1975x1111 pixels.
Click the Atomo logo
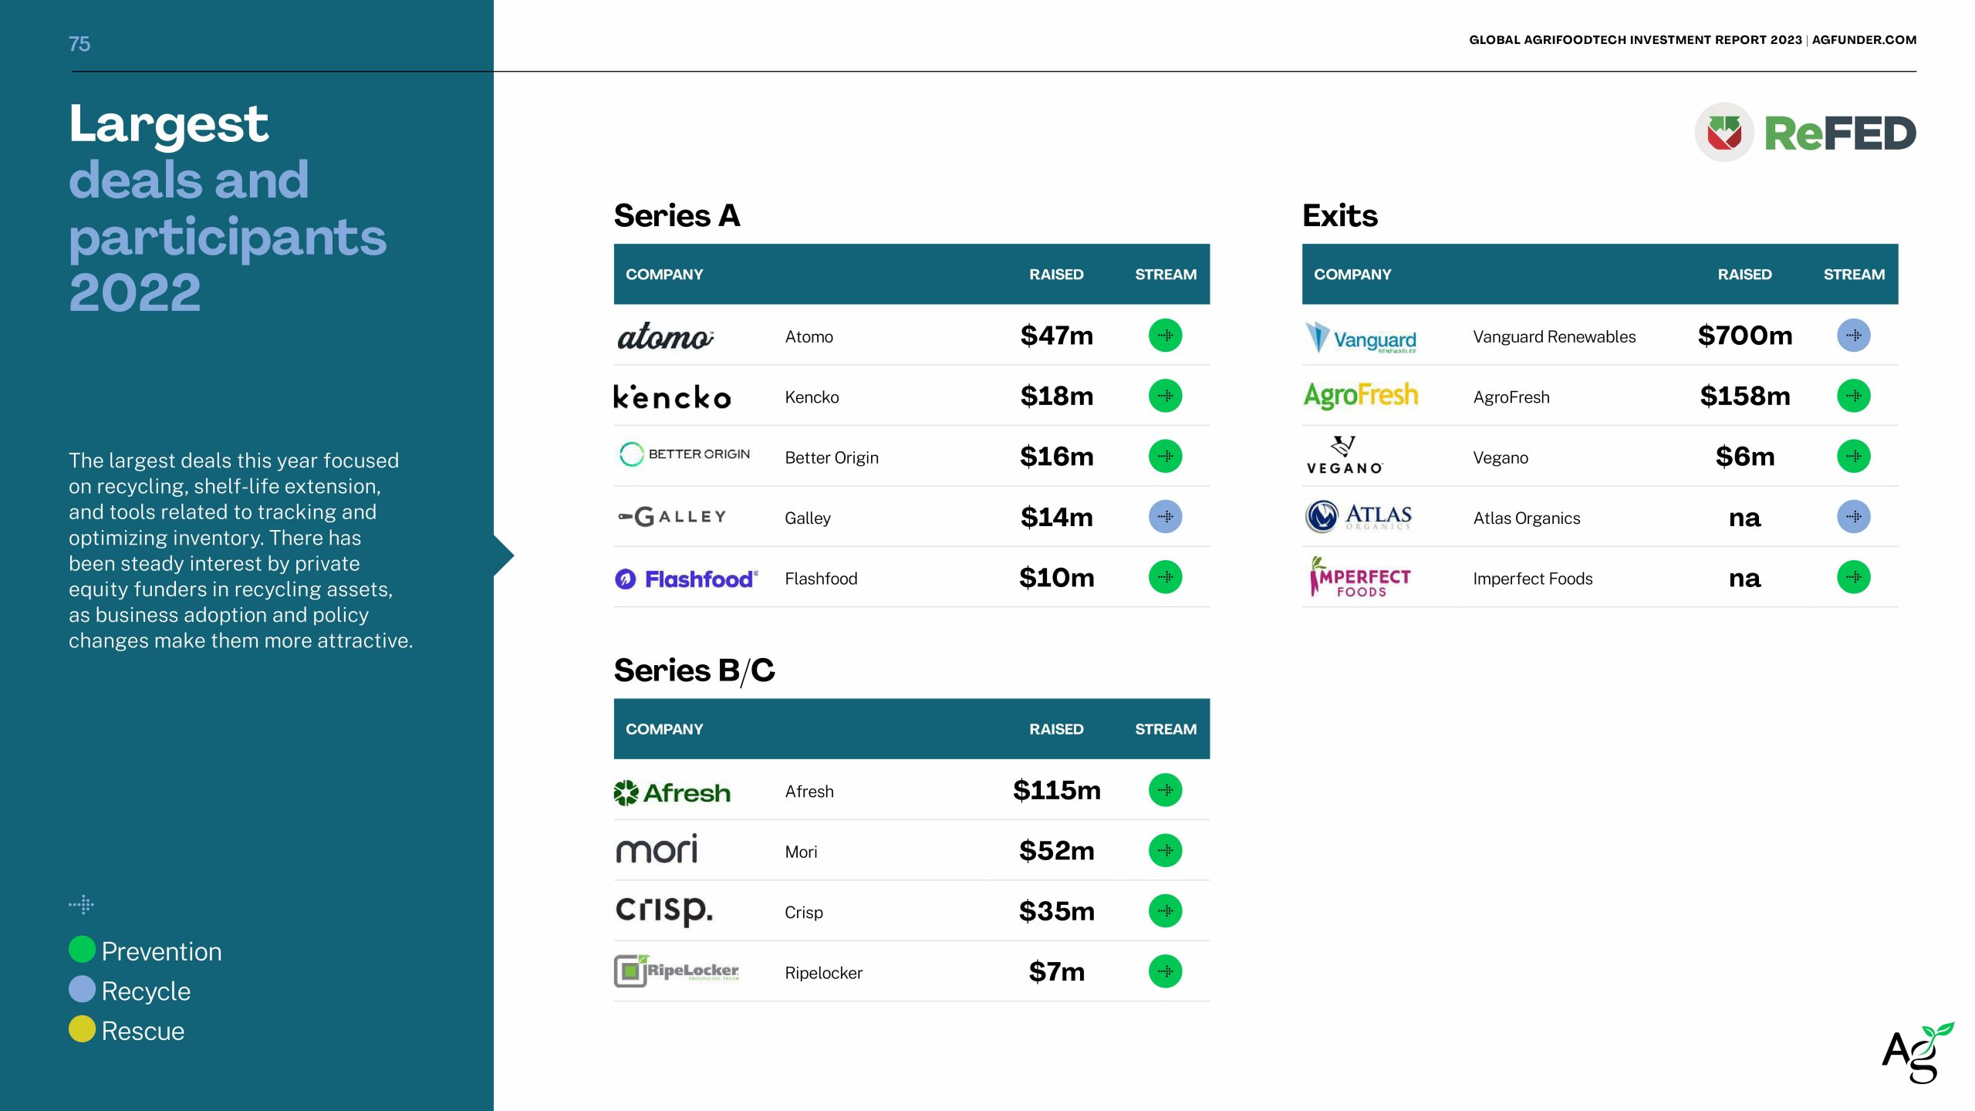pyautogui.click(x=665, y=336)
